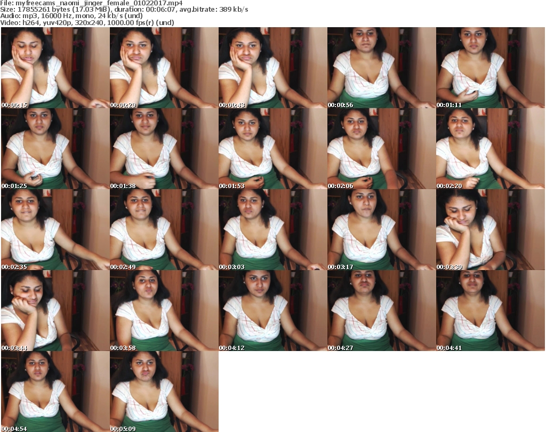This screenshot has height=432, width=546.
Task: Choose the thumbnail stamped 00:04:27
Action: (382, 311)
